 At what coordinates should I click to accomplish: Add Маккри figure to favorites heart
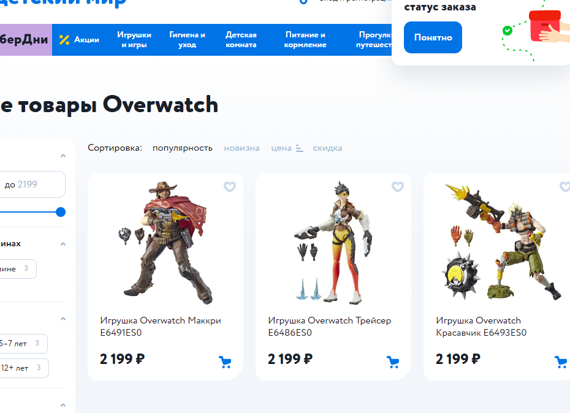point(230,186)
